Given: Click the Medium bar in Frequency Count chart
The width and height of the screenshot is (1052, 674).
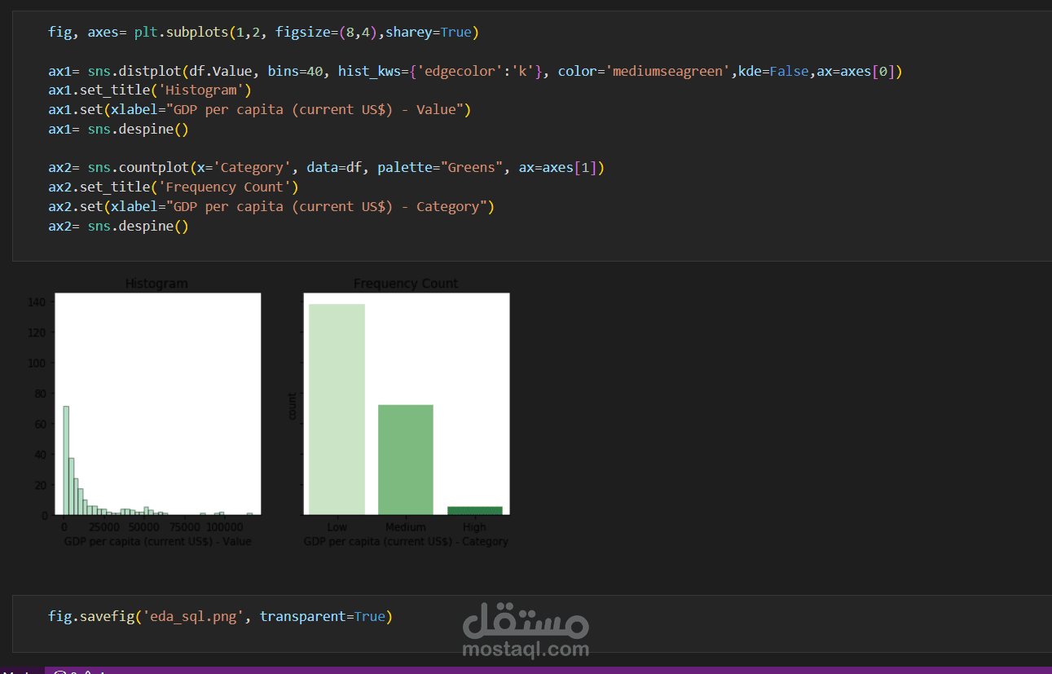Looking at the screenshot, I should (x=406, y=460).
